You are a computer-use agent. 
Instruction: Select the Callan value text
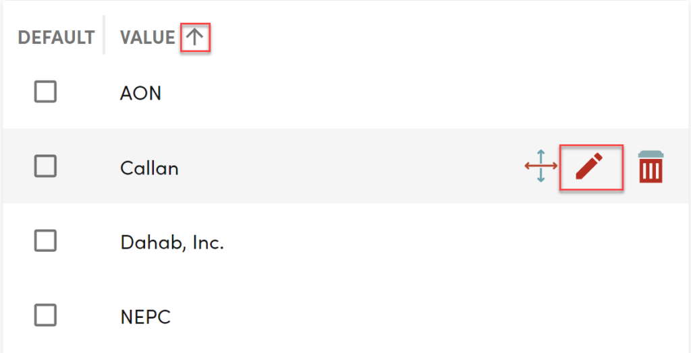[x=149, y=168]
